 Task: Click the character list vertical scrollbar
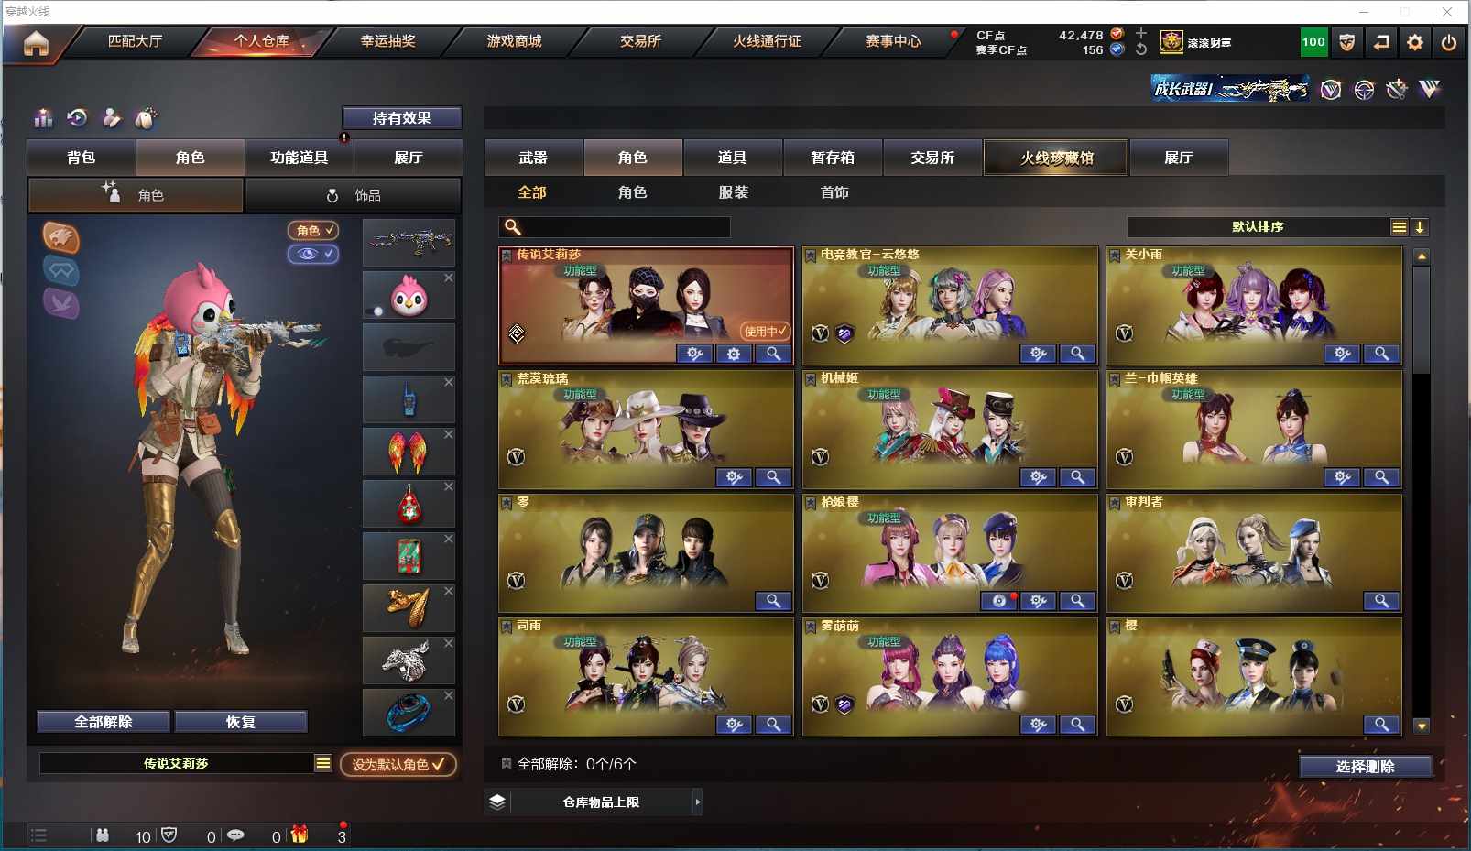pyautogui.click(x=1422, y=491)
